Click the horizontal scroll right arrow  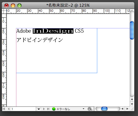(x=128, y=109)
